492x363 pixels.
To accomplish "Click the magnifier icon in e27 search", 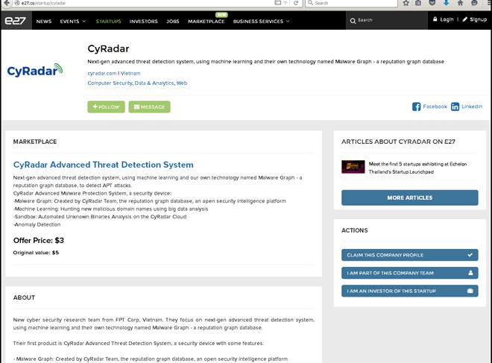I will [x=353, y=21].
